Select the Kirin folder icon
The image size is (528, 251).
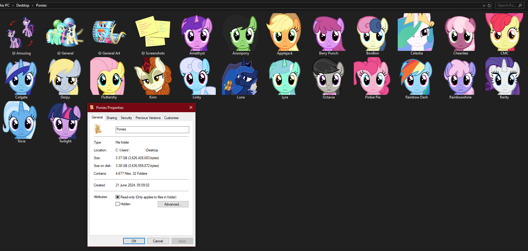pyautogui.click(x=153, y=76)
